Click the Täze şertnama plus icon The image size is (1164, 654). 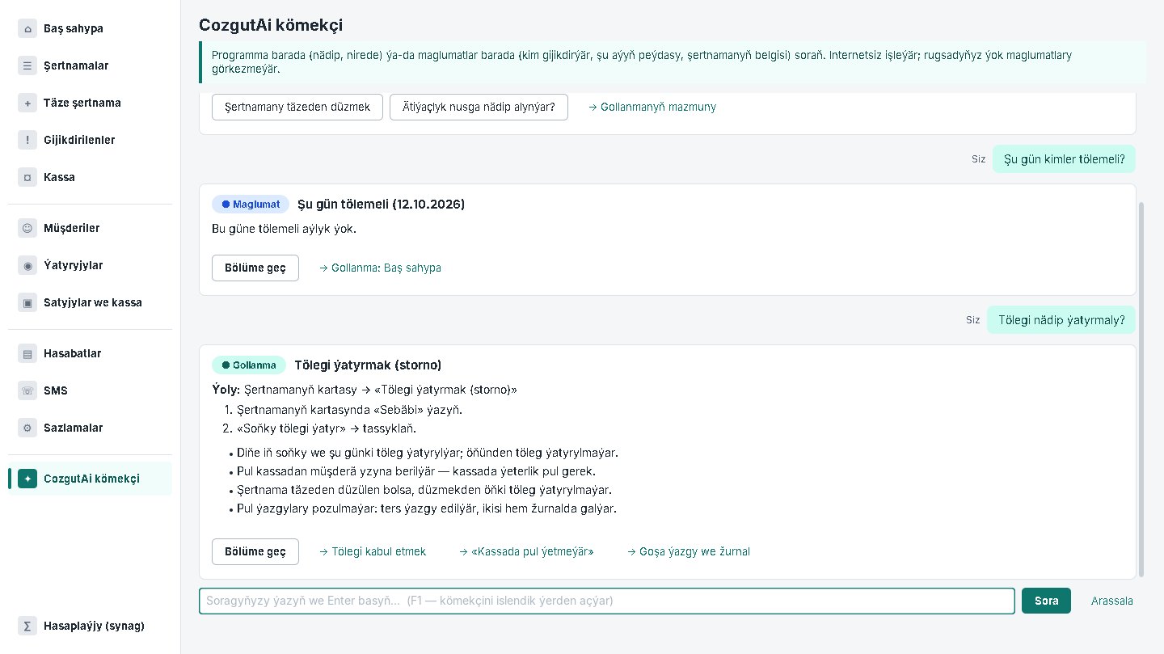[x=27, y=103]
